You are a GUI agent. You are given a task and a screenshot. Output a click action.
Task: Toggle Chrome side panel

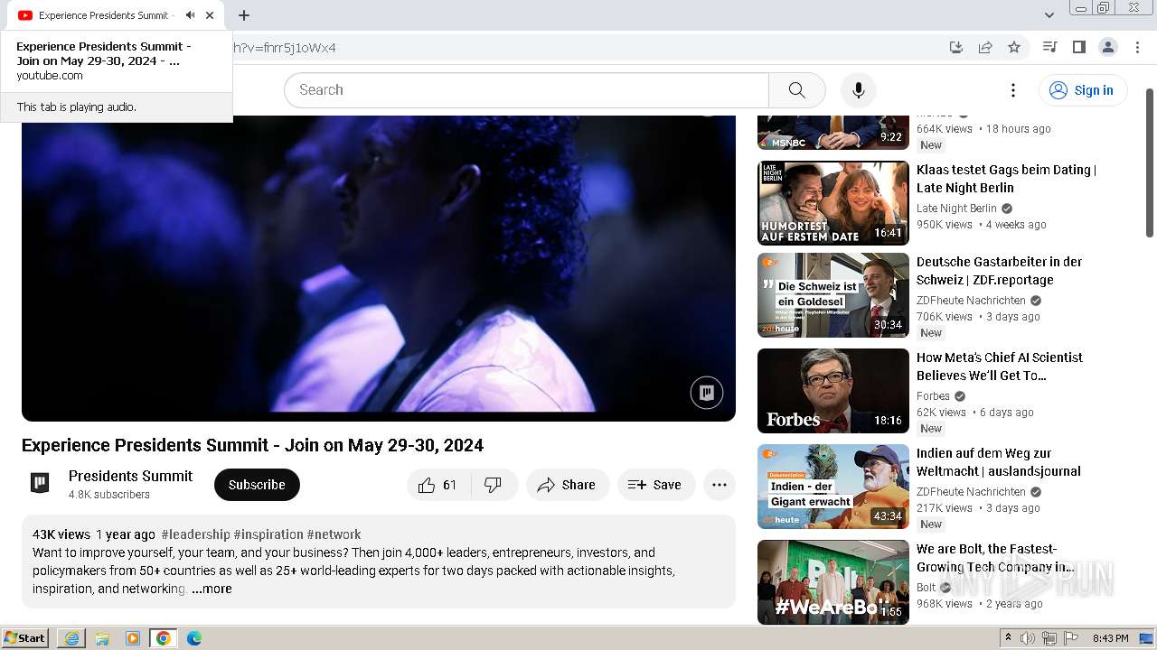click(x=1078, y=47)
